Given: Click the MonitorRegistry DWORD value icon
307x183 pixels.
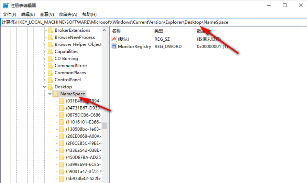Looking at the screenshot, I should point(114,46).
